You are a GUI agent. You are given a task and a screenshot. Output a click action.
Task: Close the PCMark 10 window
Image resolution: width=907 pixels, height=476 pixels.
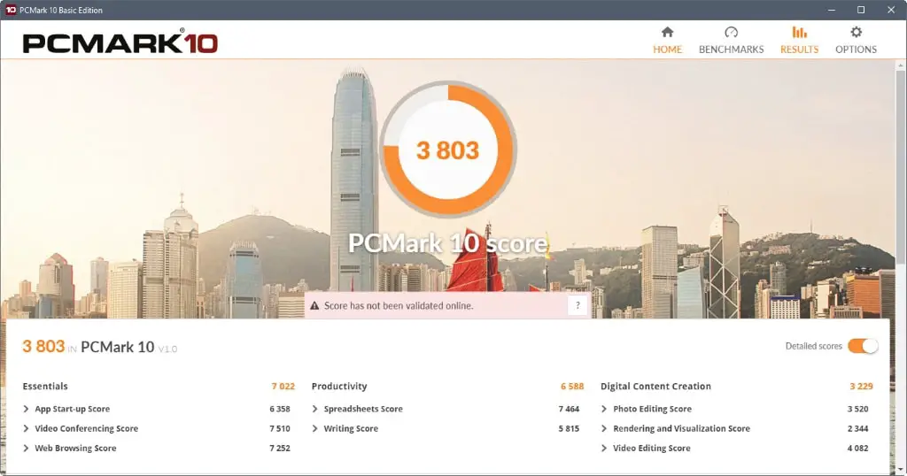click(x=891, y=10)
